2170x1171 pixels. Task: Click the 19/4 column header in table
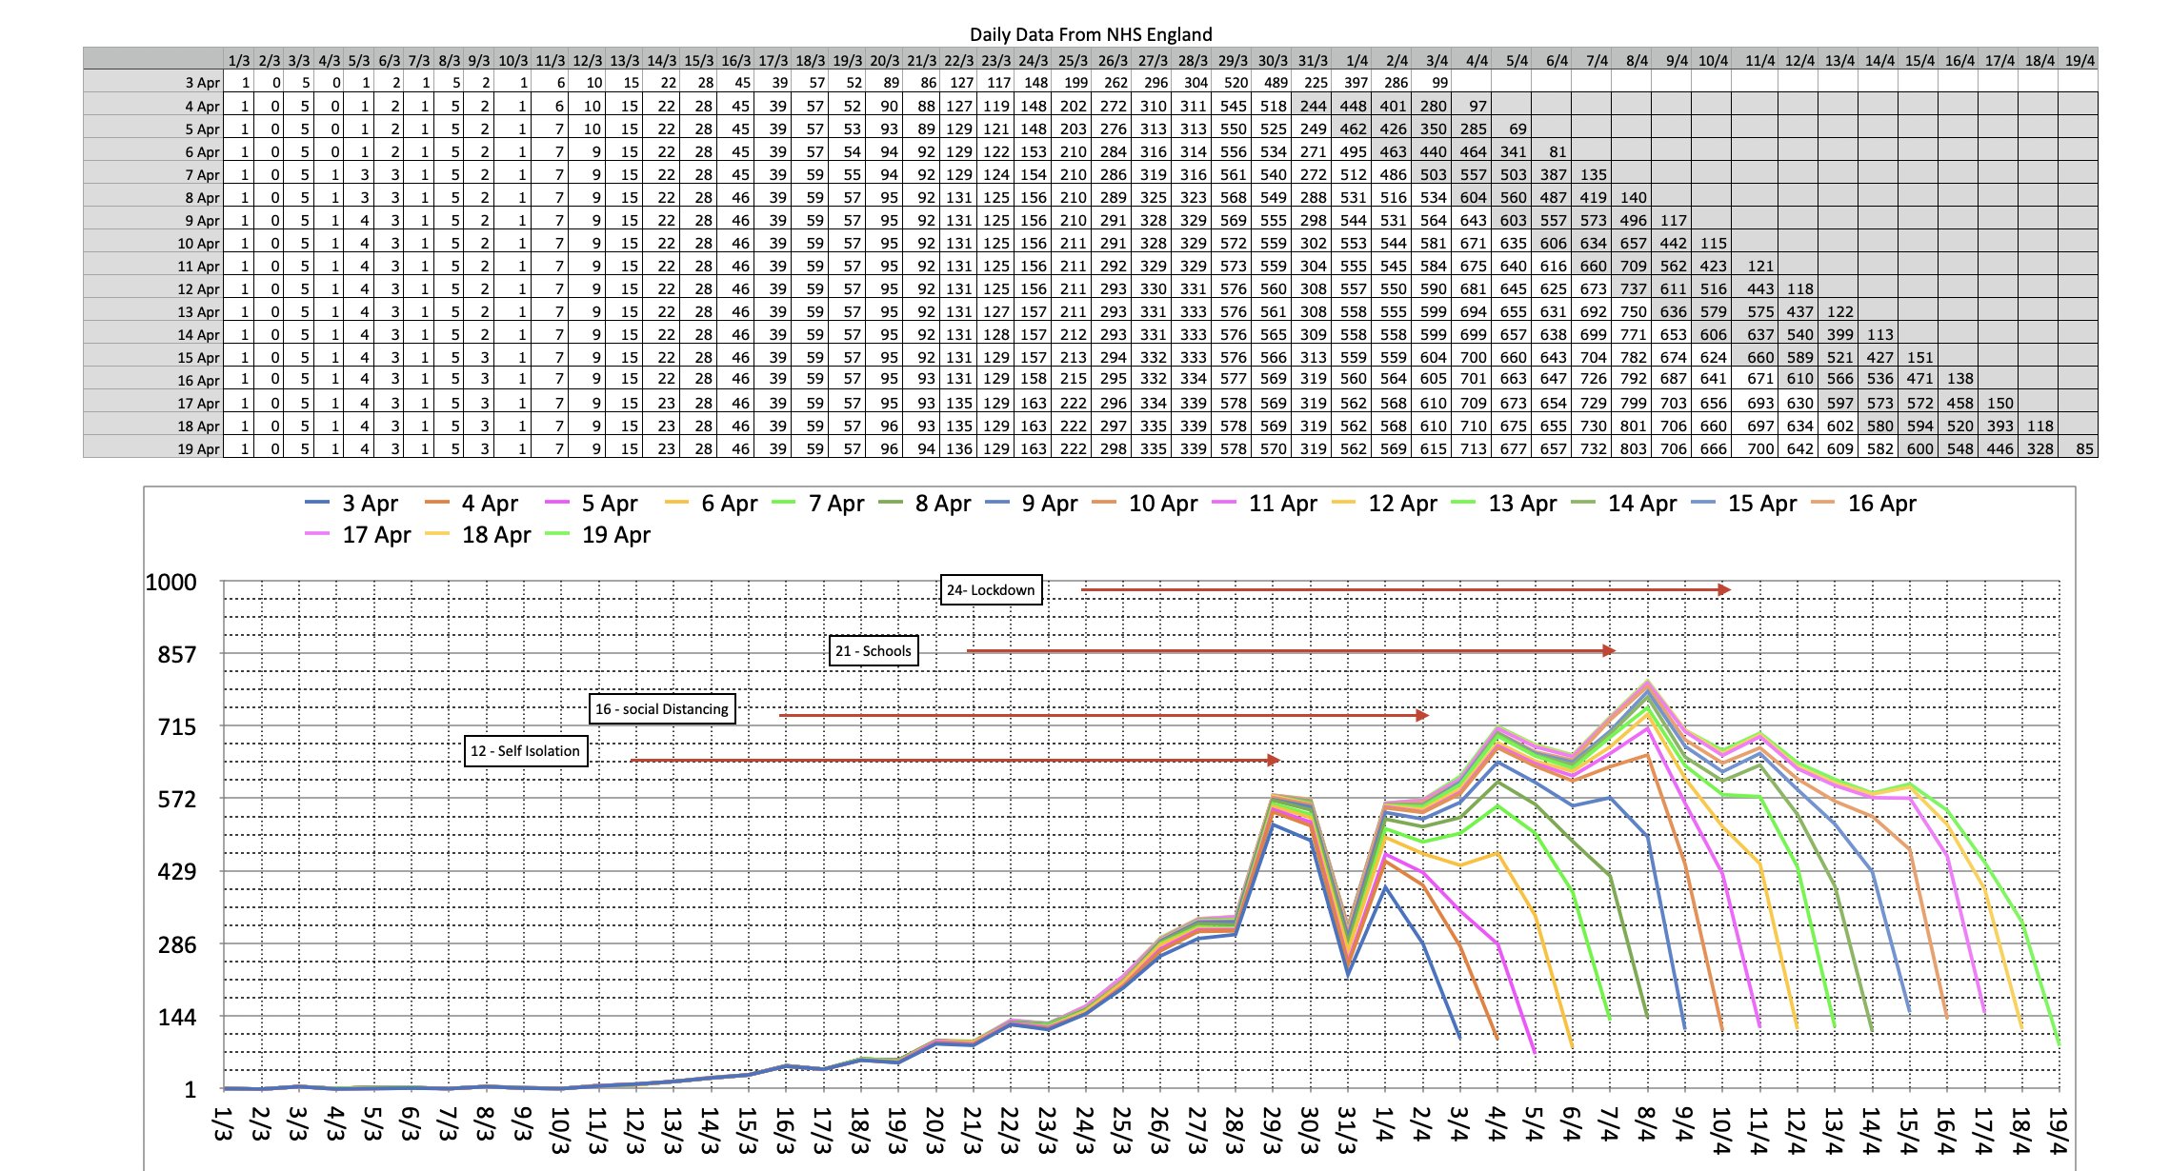(x=2080, y=60)
